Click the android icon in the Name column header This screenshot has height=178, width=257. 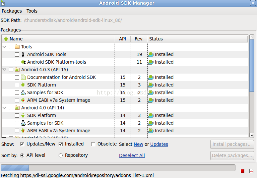pos(6,39)
